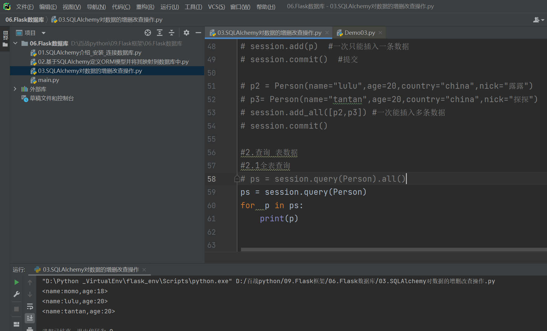547x331 pixels.
Task: Open the 运行(U) menu
Action: [170, 7]
